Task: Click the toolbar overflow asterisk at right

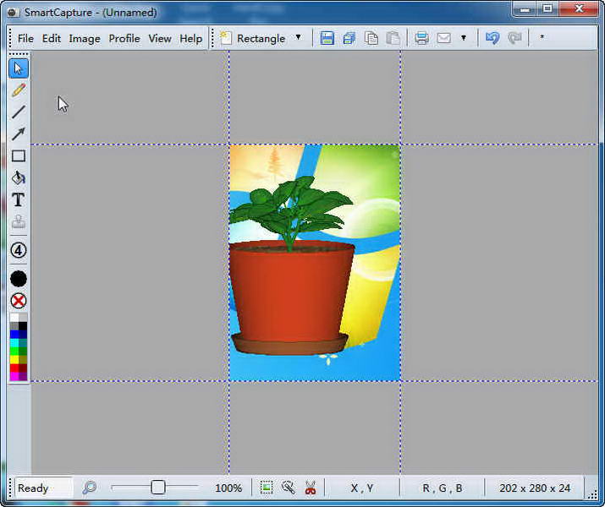Action: pos(542,37)
